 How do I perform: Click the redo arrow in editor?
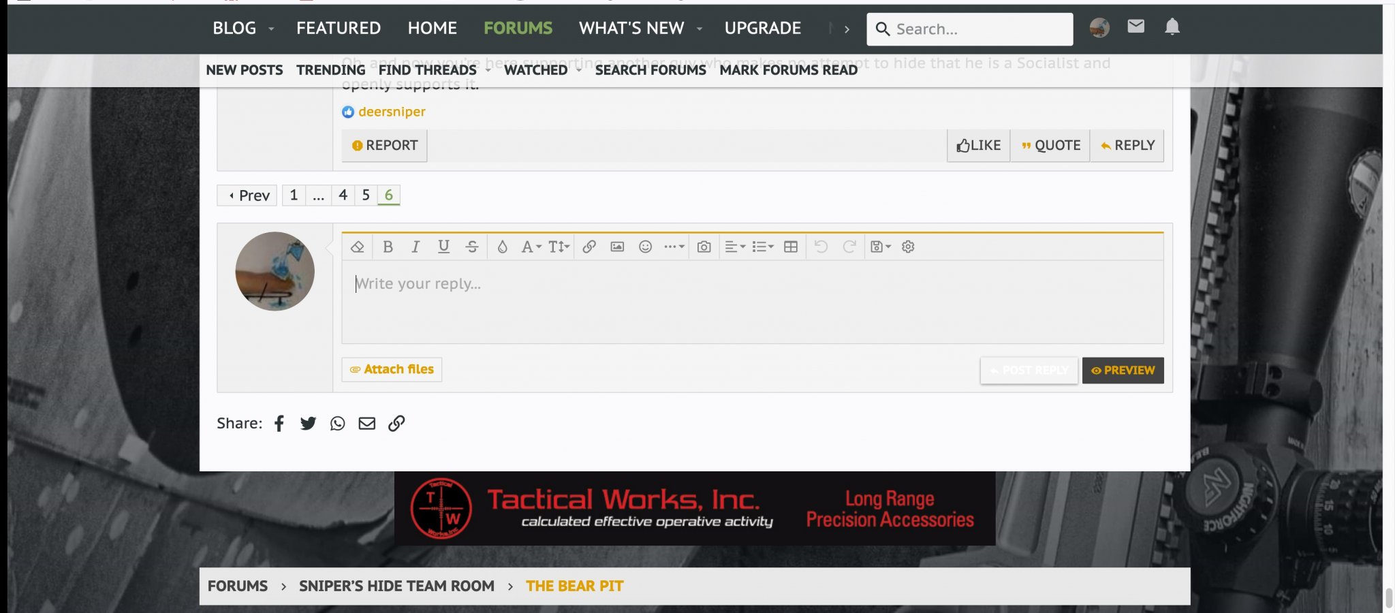[849, 247]
